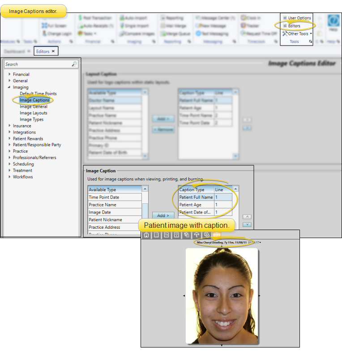Screen dimensions: 342x352
Task: Click the home icon in patient toolbar
Action: (146, 235)
